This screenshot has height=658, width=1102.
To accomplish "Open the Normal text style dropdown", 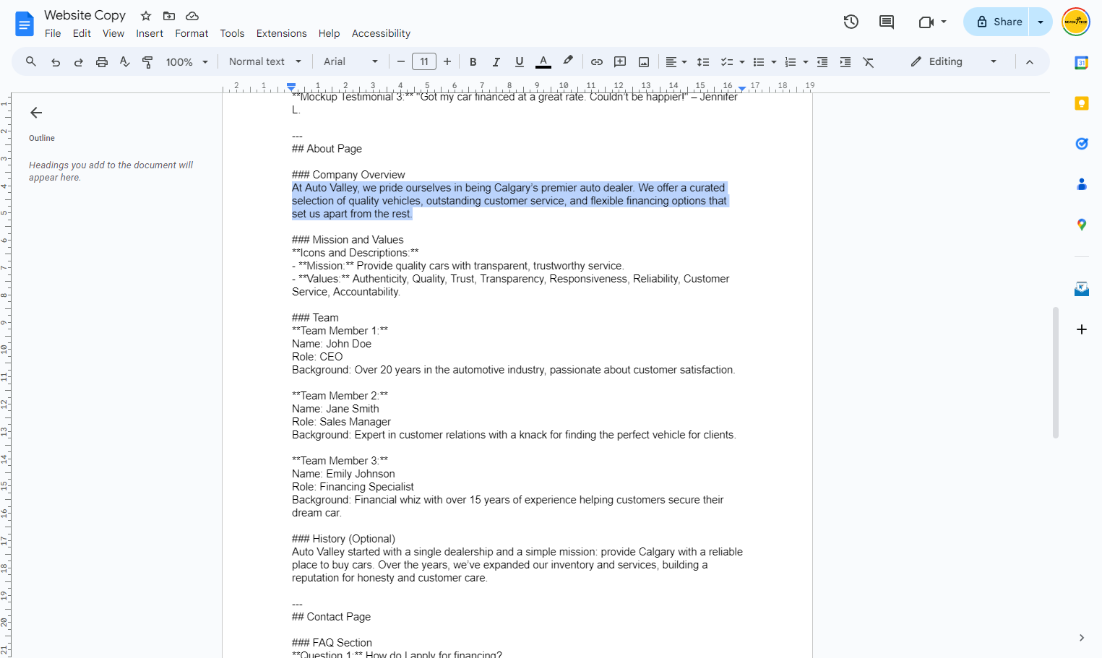I will point(265,62).
